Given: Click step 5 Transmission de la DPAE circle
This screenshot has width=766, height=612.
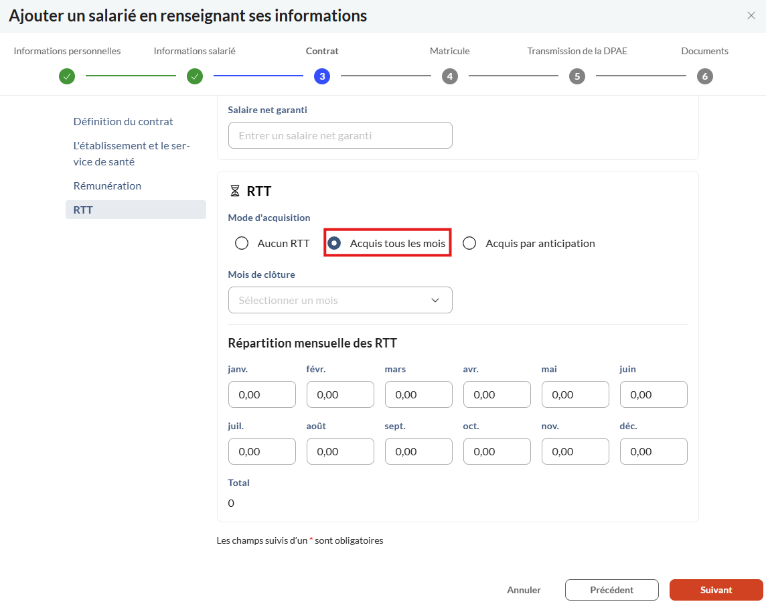Looking at the screenshot, I should pos(577,76).
